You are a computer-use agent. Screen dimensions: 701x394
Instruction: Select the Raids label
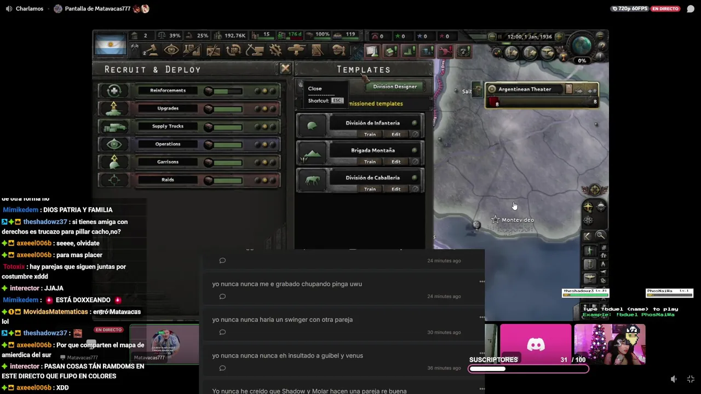168,179
